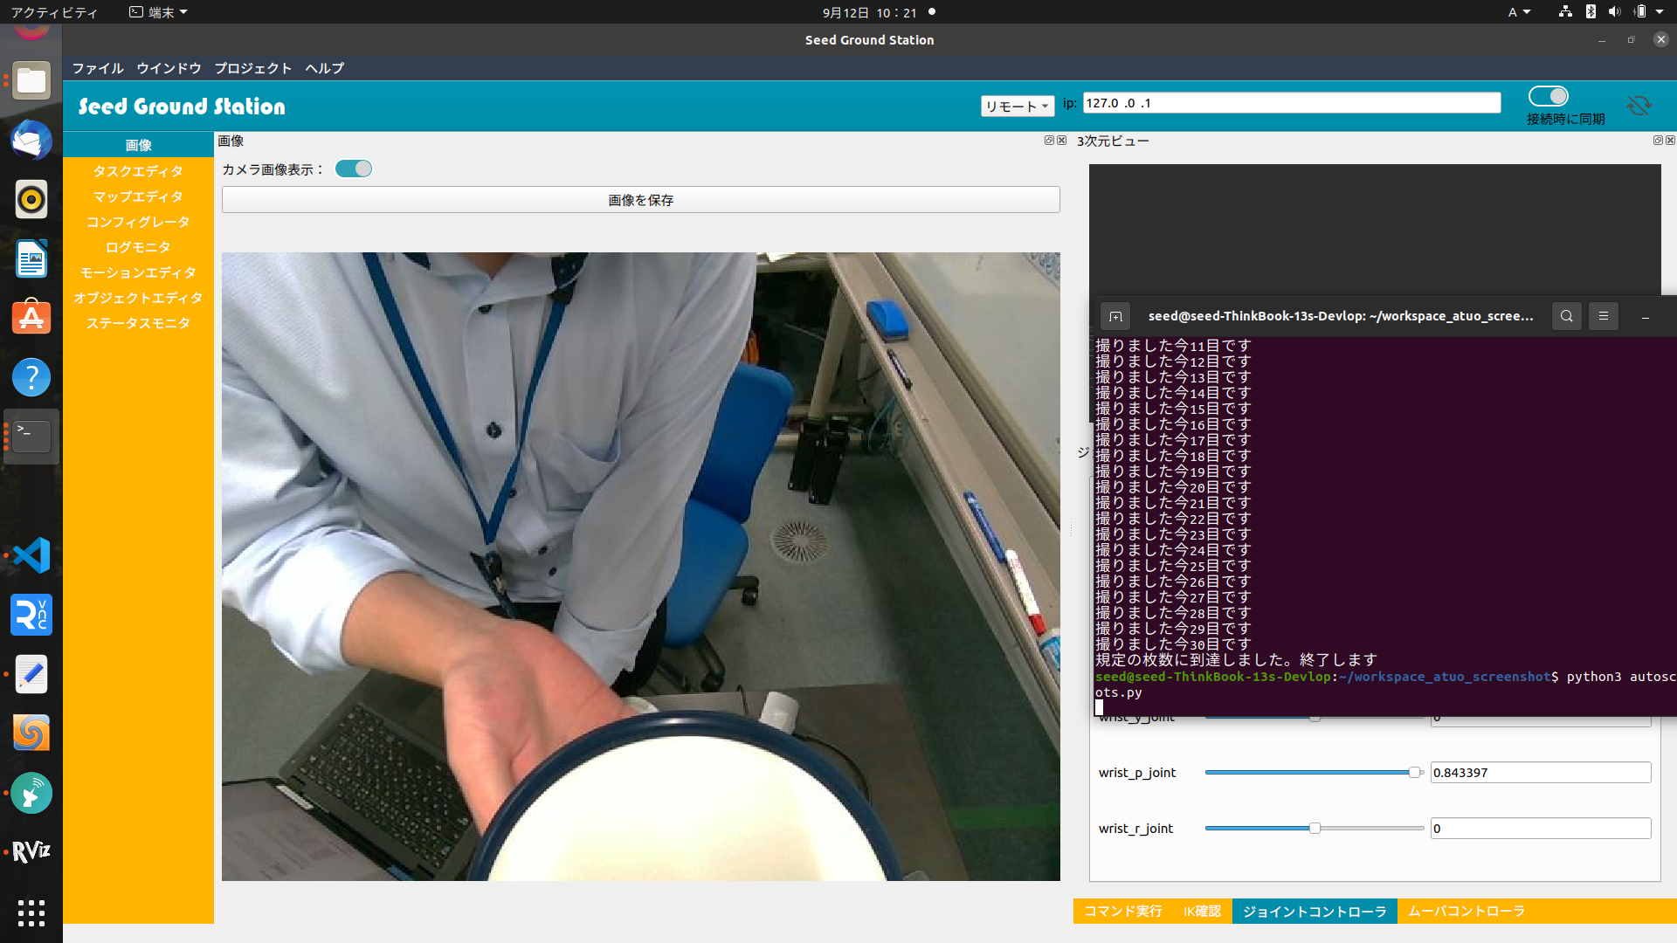This screenshot has height=943, width=1677.
Task: Click the search icon in the terminal titlebar
Action: tap(1566, 316)
